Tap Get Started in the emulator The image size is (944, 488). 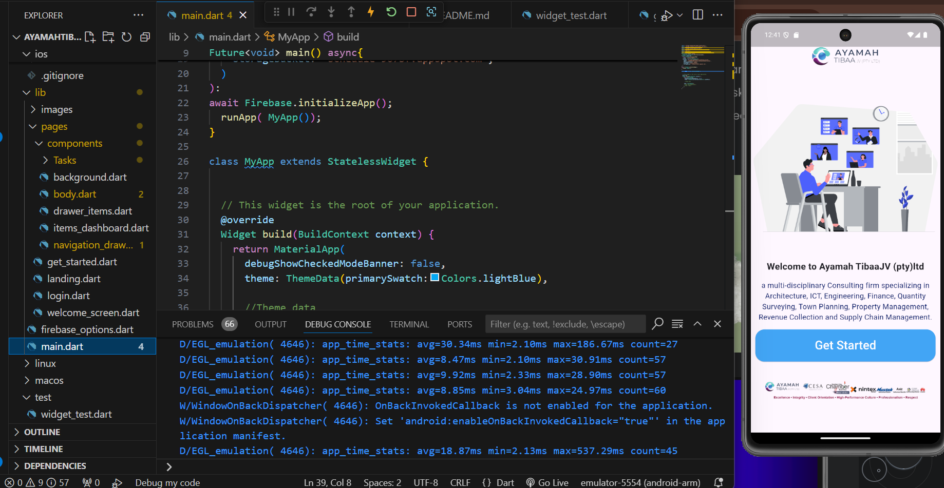[845, 345]
